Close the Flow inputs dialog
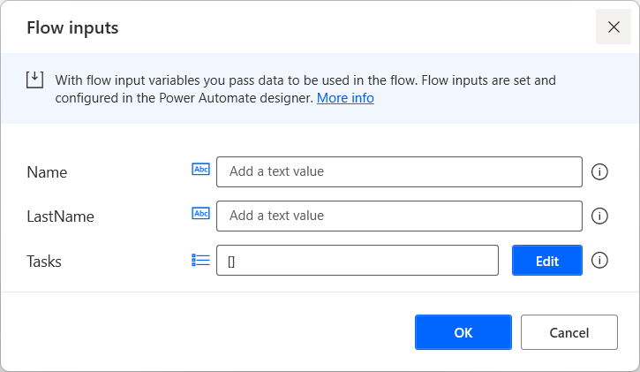 coord(614,27)
